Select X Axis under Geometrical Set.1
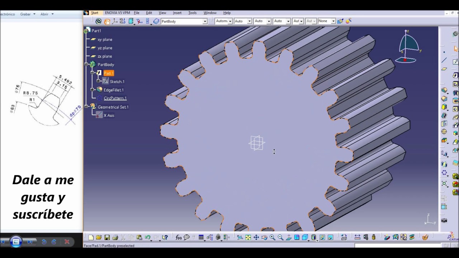The height and width of the screenshot is (258, 459). click(x=109, y=115)
